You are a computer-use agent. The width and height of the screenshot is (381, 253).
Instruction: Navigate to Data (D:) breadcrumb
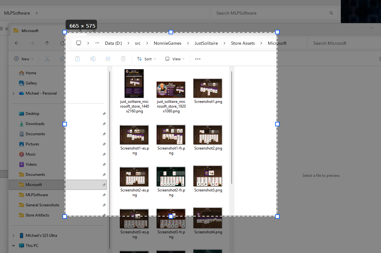click(113, 43)
